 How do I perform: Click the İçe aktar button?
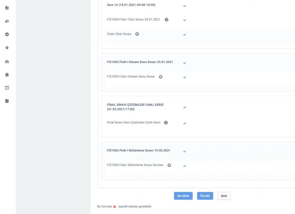click(183, 196)
